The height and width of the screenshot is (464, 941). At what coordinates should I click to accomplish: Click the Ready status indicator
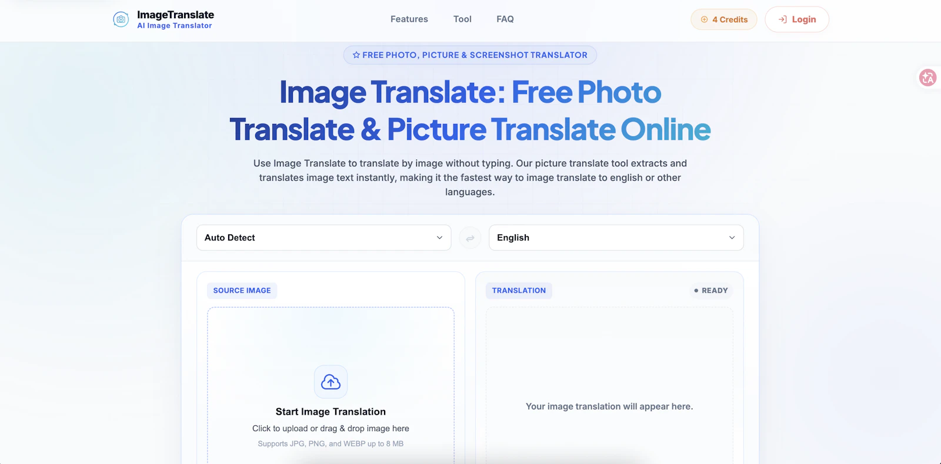(711, 291)
